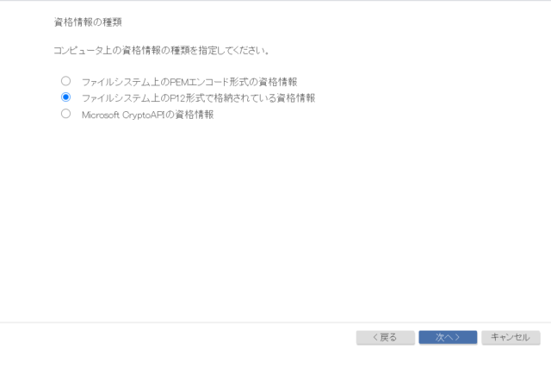Viewport: 551px width, 368px height.
Task: Click the コンピュータ上の資格情報の種類を指定してください instruction text
Action: tap(161, 50)
